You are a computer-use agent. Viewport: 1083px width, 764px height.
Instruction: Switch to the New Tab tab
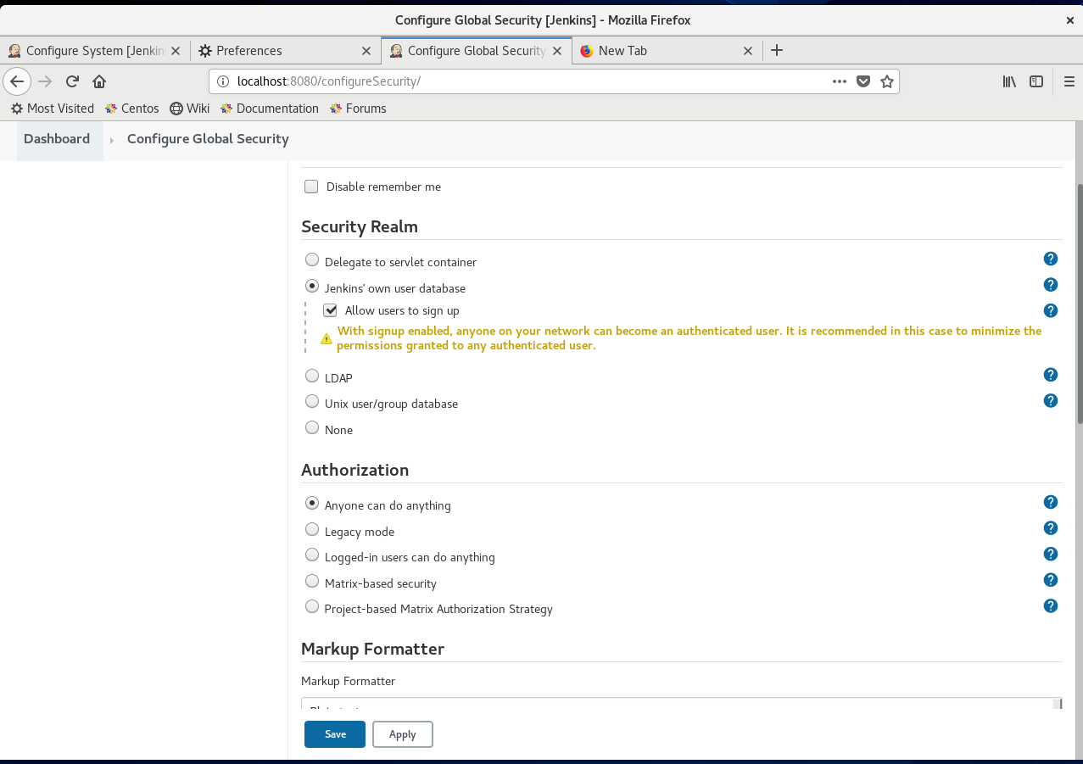click(x=667, y=51)
